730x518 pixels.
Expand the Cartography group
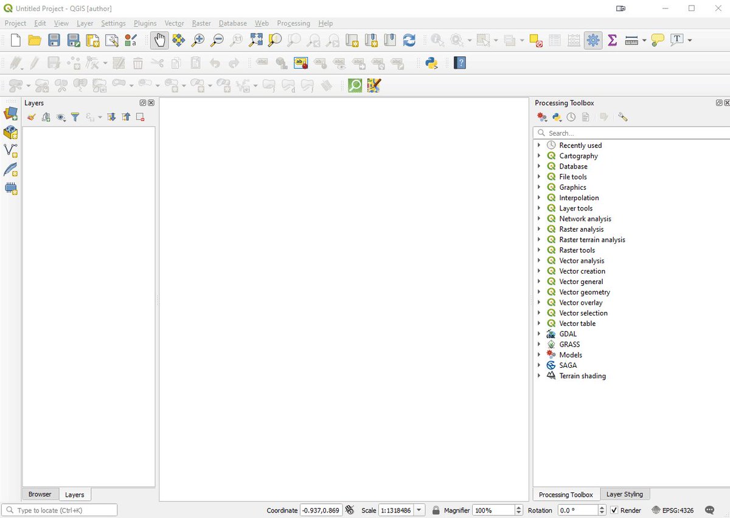(x=539, y=156)
